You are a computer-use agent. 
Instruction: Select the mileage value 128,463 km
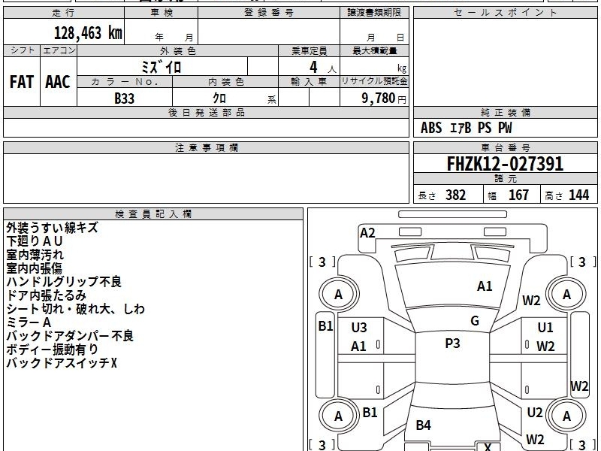pyautogui.click(x=88, y=32)
